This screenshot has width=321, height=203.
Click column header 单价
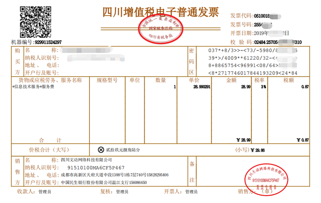click(x=194, y=80)
